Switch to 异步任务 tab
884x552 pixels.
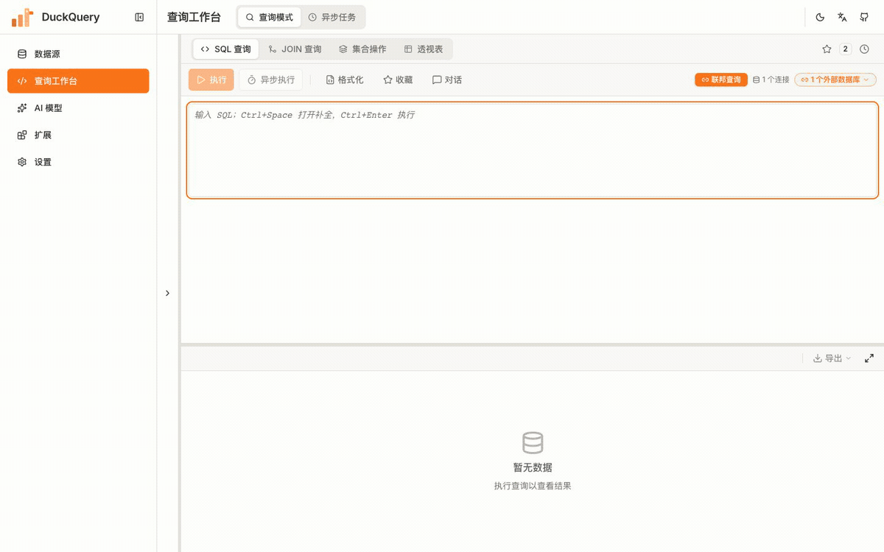tap(332, 17)
